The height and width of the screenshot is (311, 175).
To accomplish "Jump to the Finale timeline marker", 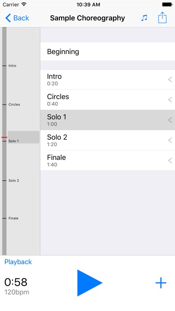I will click(13, 218).
